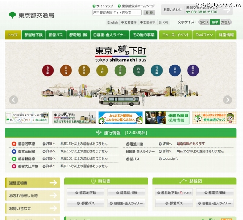The image size is (243, 220).
Task: Select the 都営地下鉄 navigation tab
Action: (33, 35)
